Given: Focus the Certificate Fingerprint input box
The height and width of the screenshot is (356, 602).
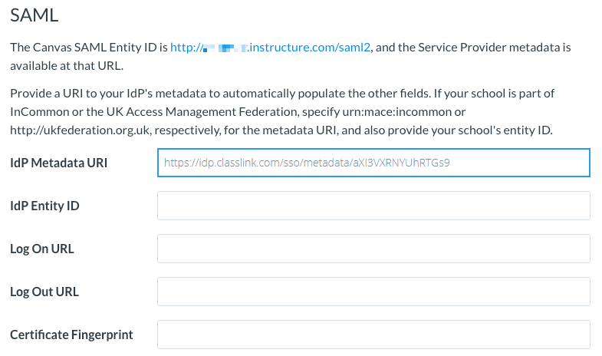Looking at the screenshot, I should click(373, 335).
